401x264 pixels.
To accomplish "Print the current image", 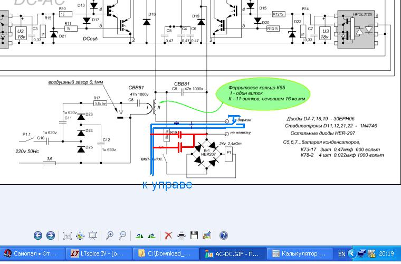I will pos(182,235).
